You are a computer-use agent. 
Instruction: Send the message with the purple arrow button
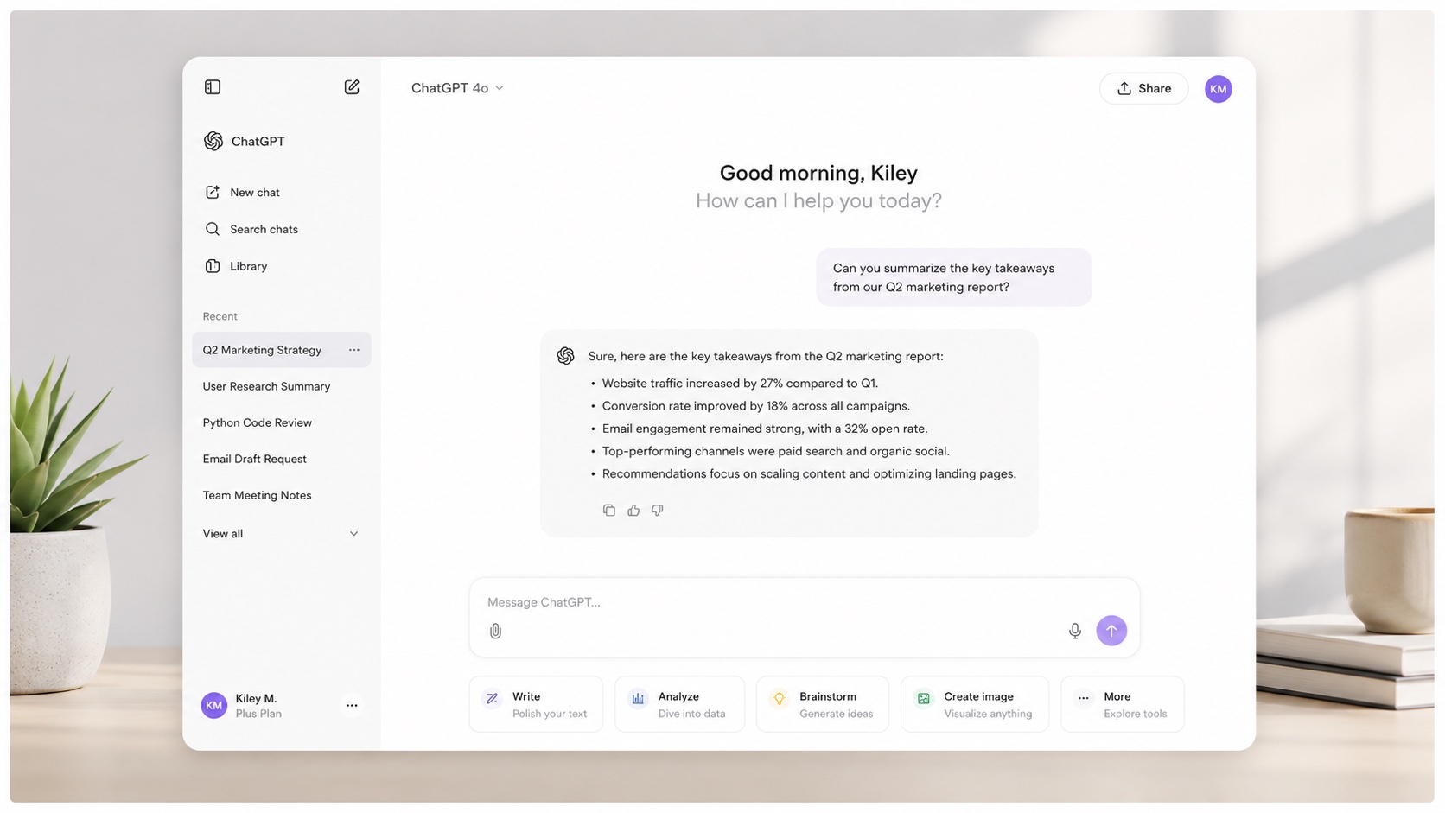tap(1111, 631)
